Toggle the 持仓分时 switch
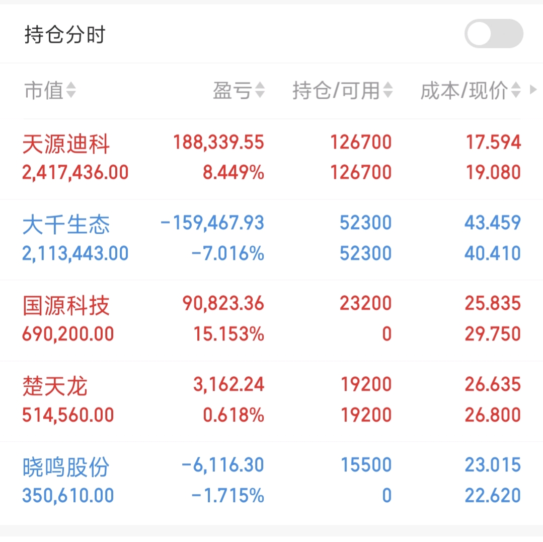This screenshot has width=543, height=542. pyautogui.click(x=494, y=34)
